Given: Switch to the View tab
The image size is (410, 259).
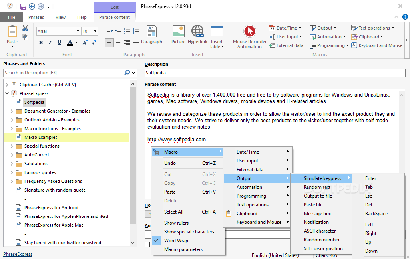Looking at the screenshot, I should 60,17.
